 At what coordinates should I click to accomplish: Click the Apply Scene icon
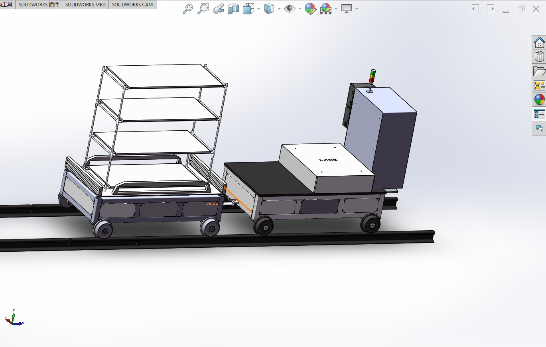(326, 9)
